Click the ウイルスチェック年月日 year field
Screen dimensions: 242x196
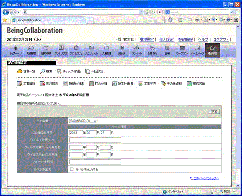click(76, 155)
